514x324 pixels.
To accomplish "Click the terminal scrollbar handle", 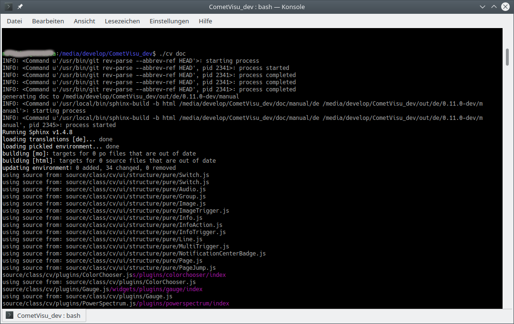I will coord(507,57).
